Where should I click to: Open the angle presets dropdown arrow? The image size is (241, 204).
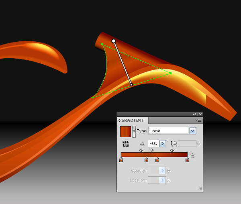(162, 144)
